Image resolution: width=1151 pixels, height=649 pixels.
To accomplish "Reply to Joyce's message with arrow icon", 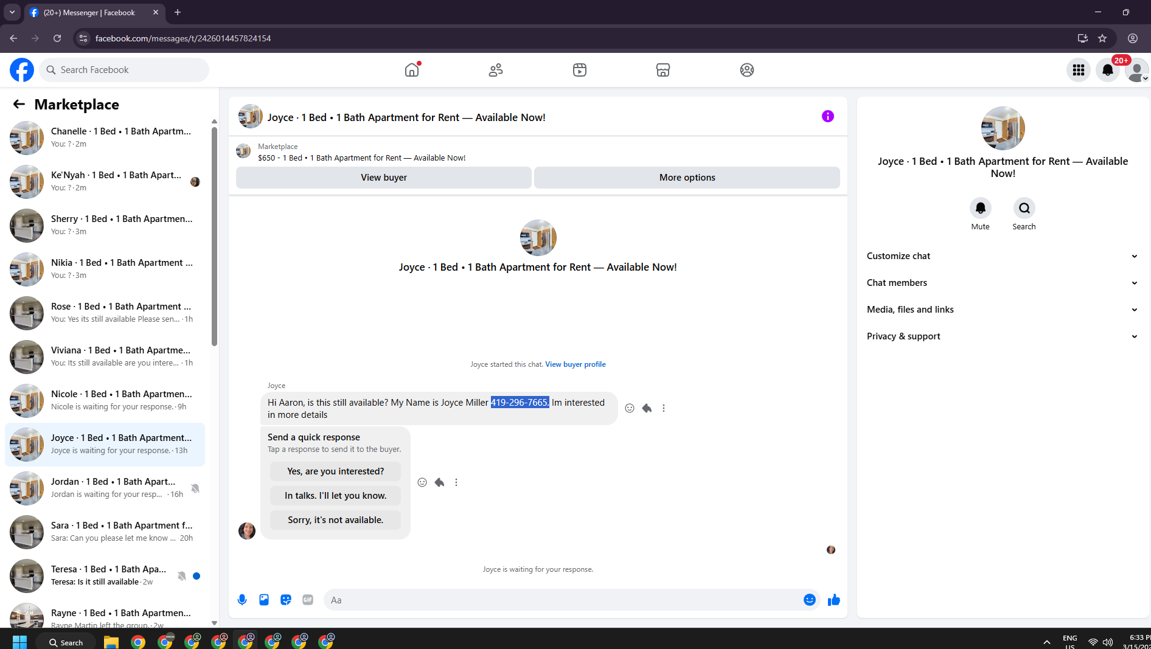I will 647,408.
